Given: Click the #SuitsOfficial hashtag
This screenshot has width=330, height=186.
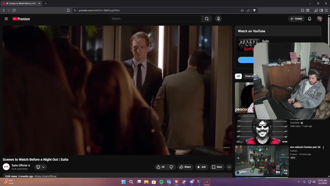Looking at the screenshot, I should pyautogui.click(x=49, y=176).
